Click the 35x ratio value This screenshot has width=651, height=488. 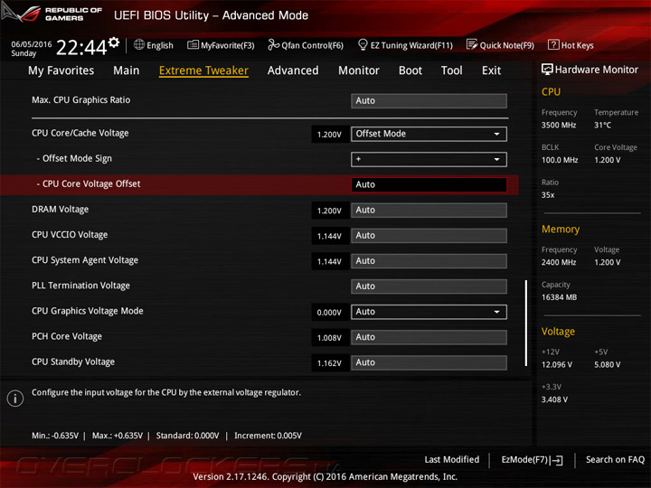(548, 195)
